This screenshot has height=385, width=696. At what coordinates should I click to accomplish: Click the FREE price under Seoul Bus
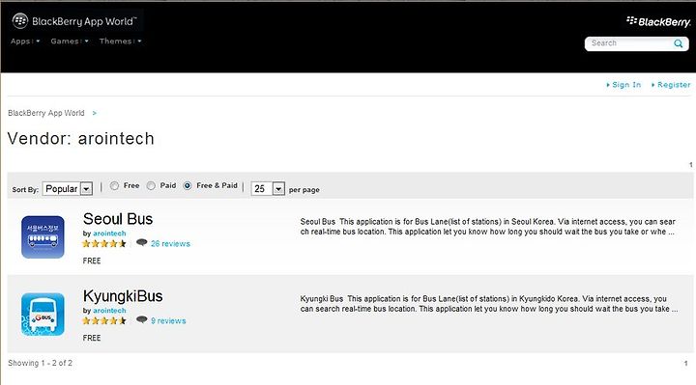pyautogui.click(x=92, y=261)
